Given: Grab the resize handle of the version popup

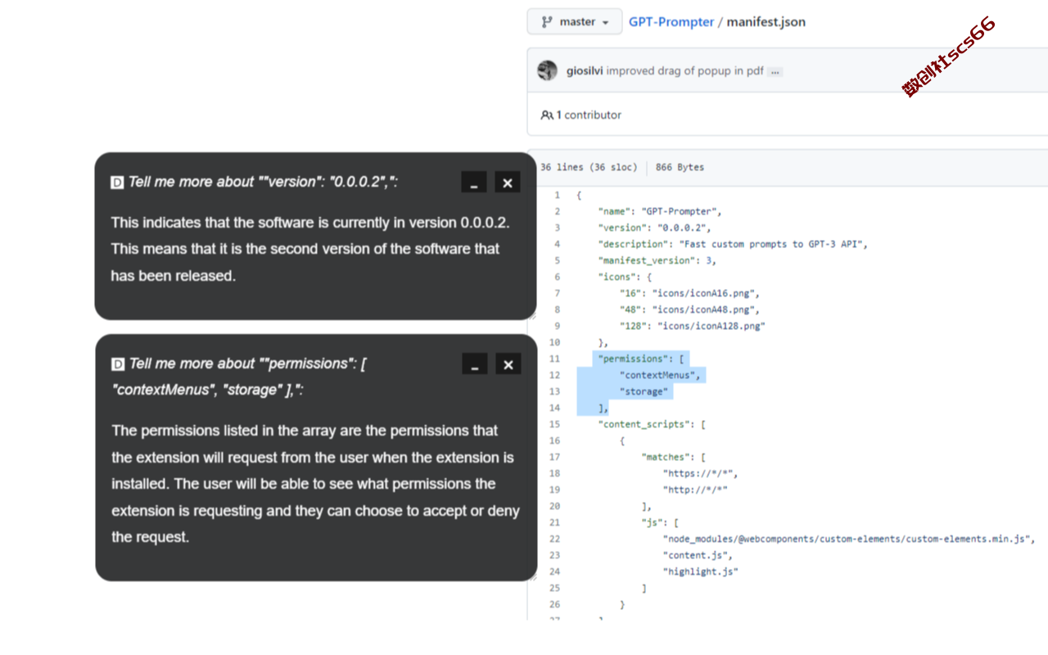Looking at the screenshot, I should coord(532,315).
